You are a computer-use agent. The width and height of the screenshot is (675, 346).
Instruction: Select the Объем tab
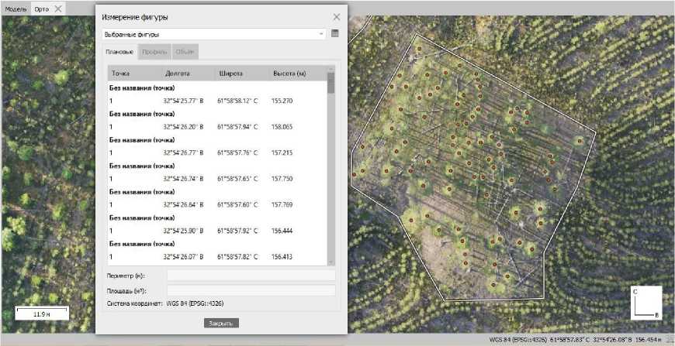click(185, 52)
